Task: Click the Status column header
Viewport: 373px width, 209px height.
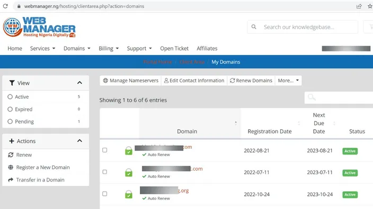Action: 357,131
